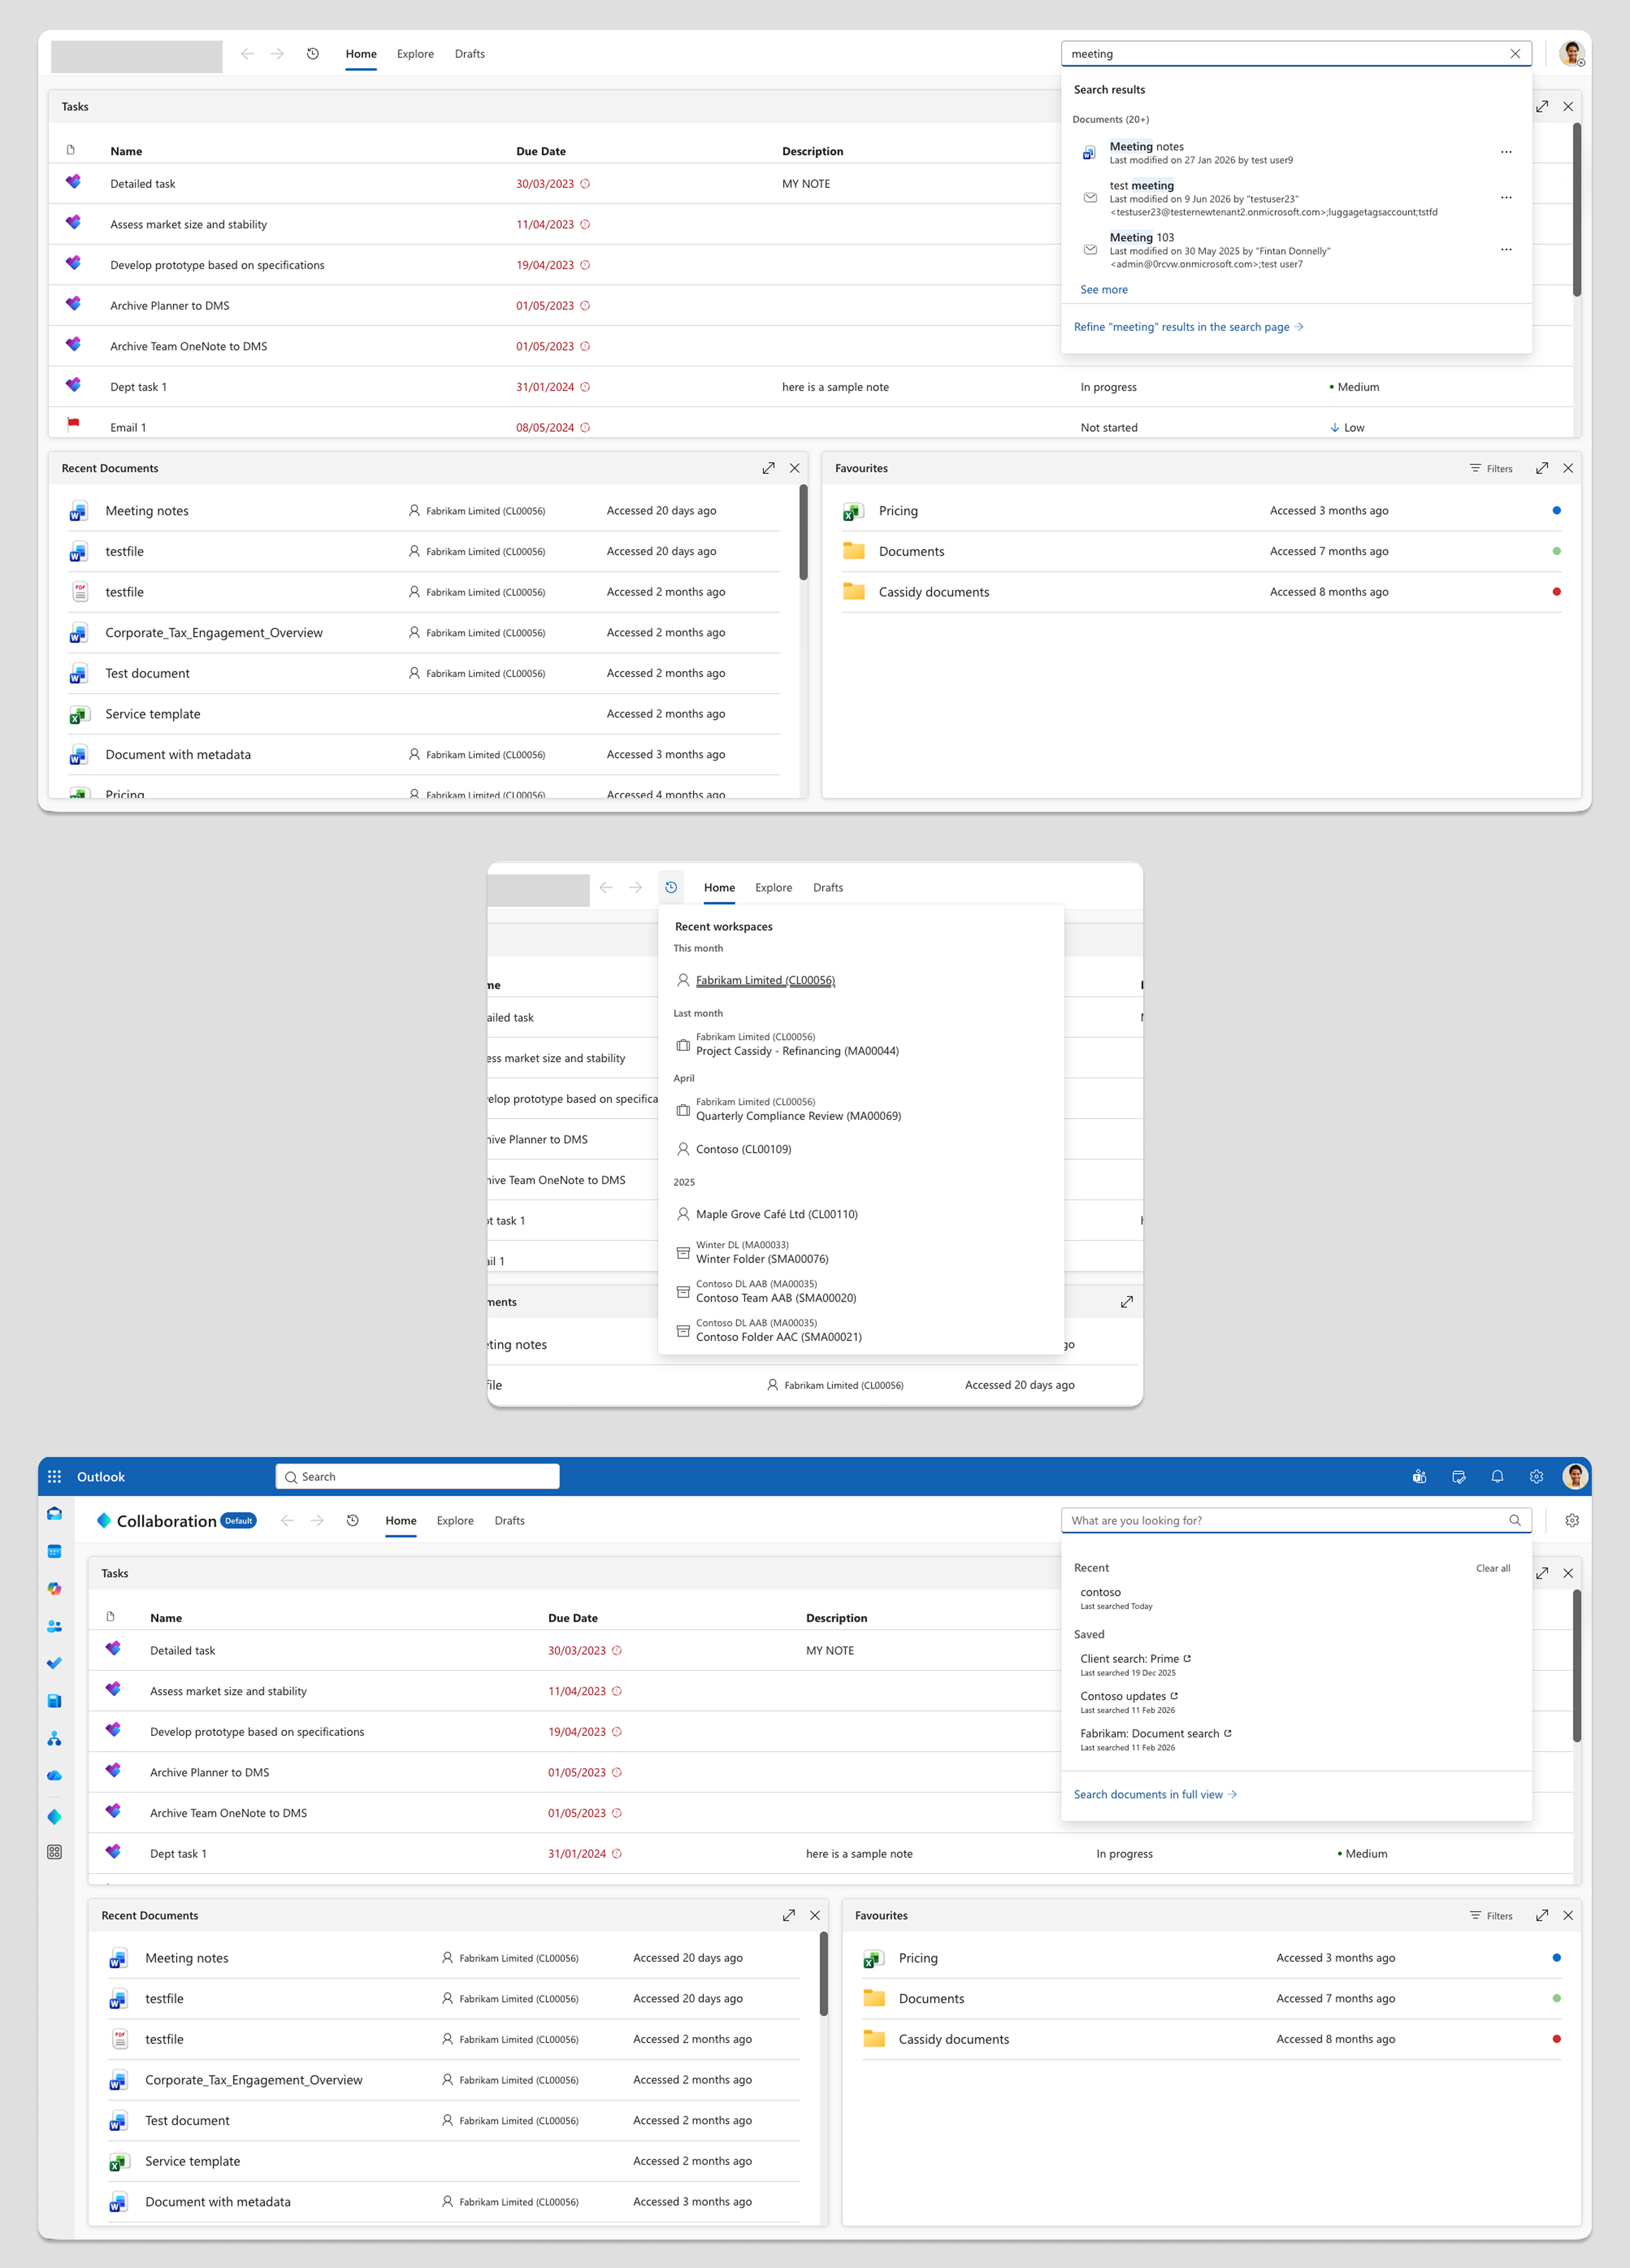
Task: Switch to Drafts tab in Outlook frame
Action: pos(509,1520)
